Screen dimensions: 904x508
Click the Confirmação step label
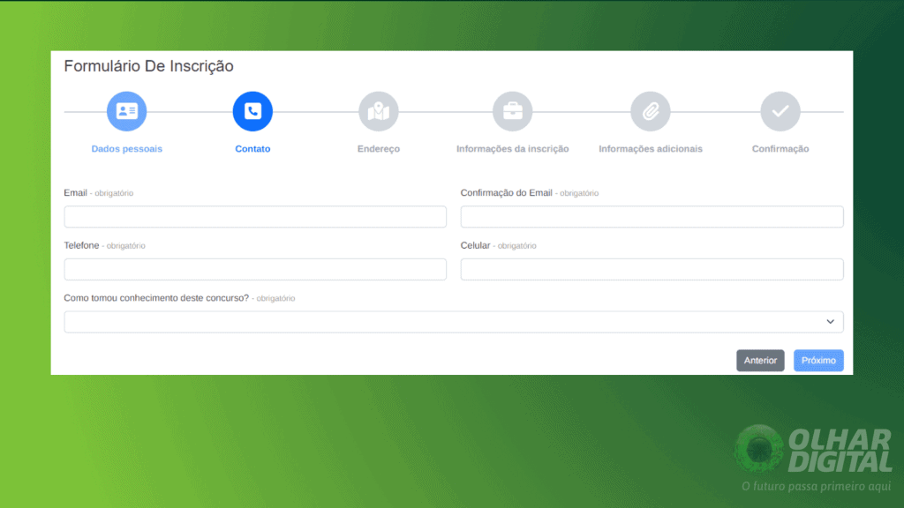coord(780,148)
